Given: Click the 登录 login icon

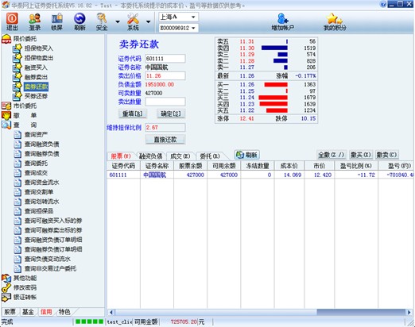Looking at the screenshot, I should coord(34,18).
